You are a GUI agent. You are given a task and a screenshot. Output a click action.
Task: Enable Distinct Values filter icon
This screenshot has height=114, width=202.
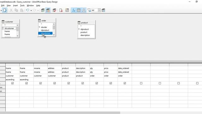(x=89, y=10)
